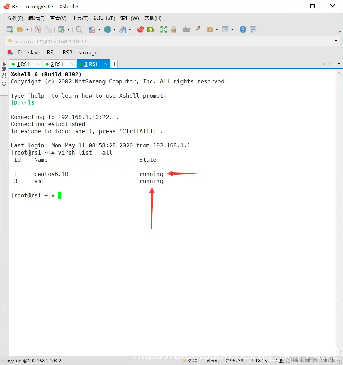Click the terminal scrollbar up arrow
This screenshot has height=365, width=343.
point(339,73)
